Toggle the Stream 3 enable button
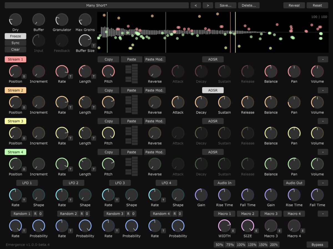This screenshot has width=333, height=249. point(16,121)
